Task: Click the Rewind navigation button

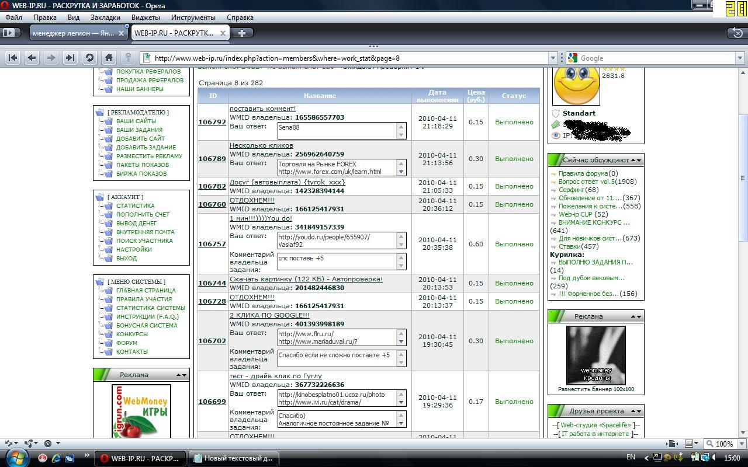Action: coord(13,58)
